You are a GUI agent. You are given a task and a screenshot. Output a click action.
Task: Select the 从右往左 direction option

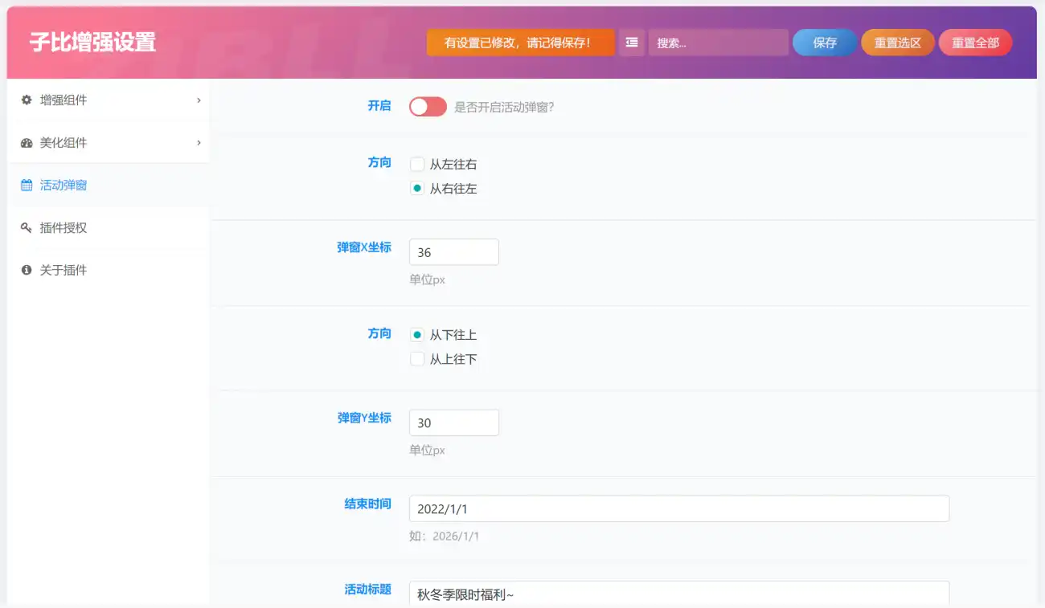click(x=417, y=189)
